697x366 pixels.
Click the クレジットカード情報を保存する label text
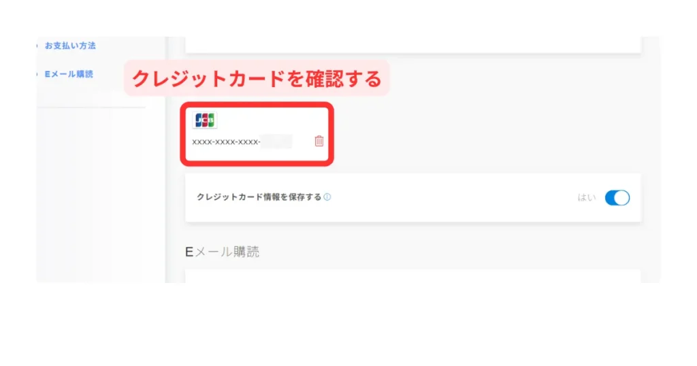coord(259,197)
